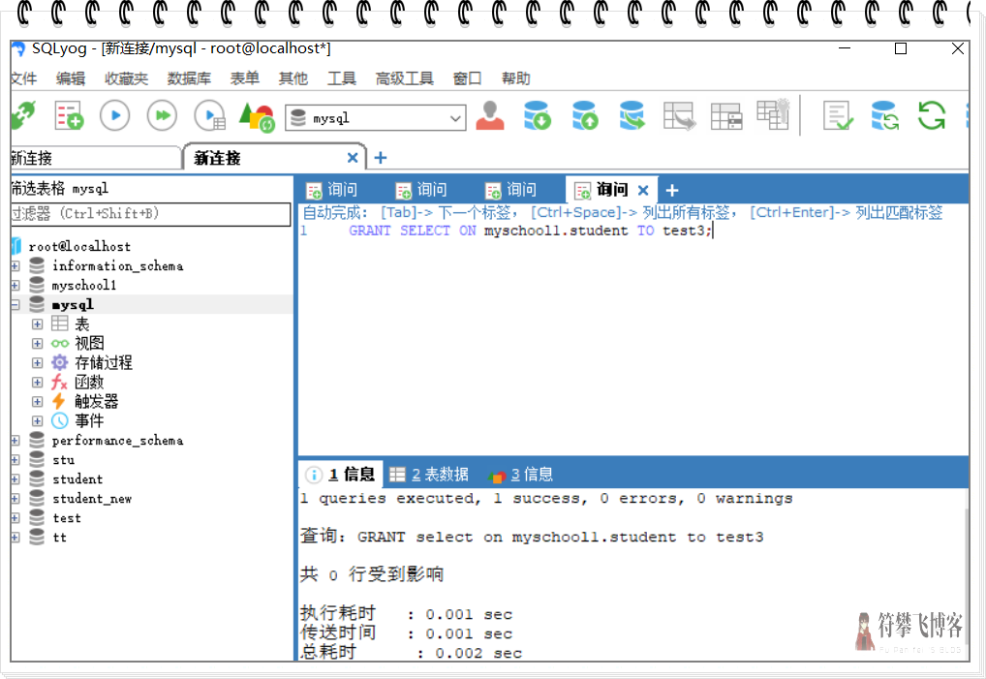Expand the 触发器 triggers folder

pyautogui.click(x=37, y=402)
